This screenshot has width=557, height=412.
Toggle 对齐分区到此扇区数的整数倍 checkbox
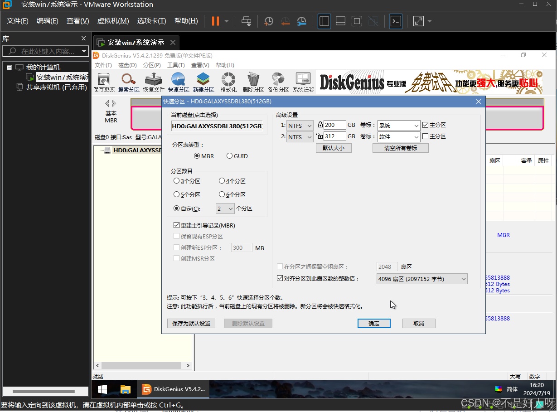click(x=318, y=278)
